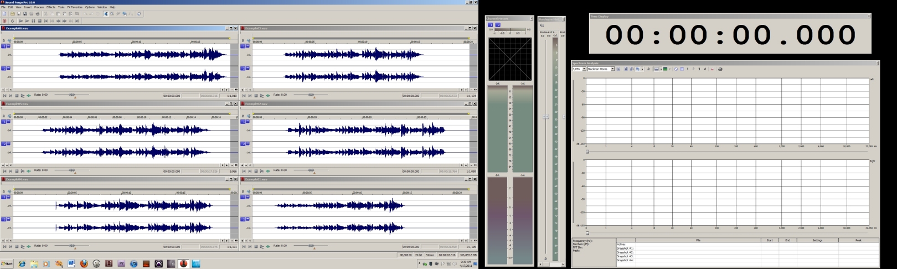Click the Save icon in the main toolbar
The image size is (897, 269).
(x=18, y=14)
